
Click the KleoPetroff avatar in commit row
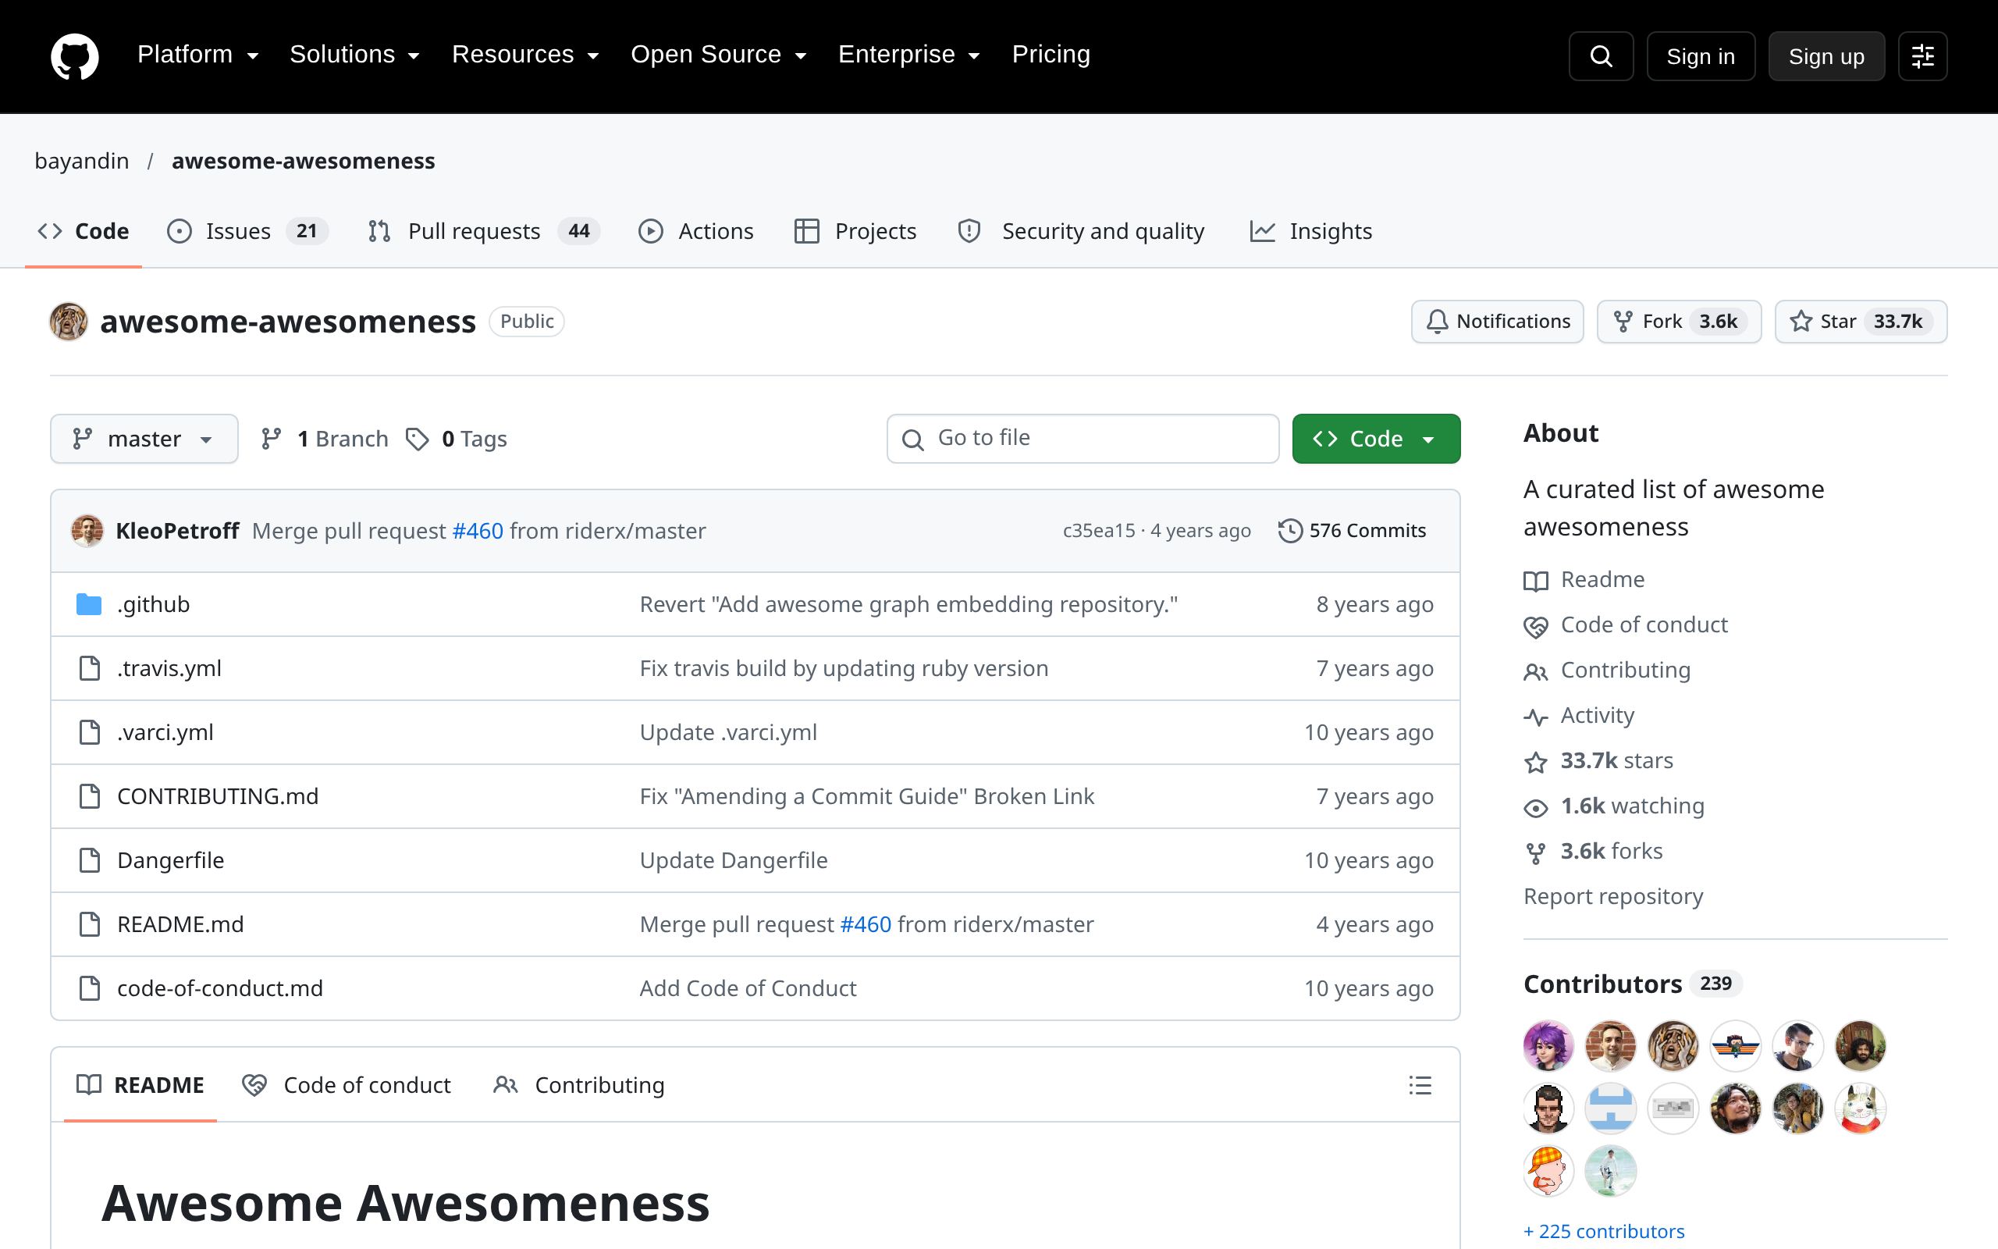tap(87, 530)
